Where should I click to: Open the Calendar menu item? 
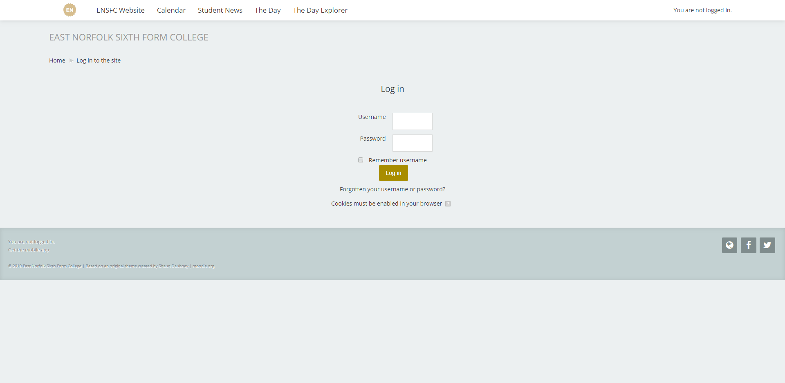point(171,10)
